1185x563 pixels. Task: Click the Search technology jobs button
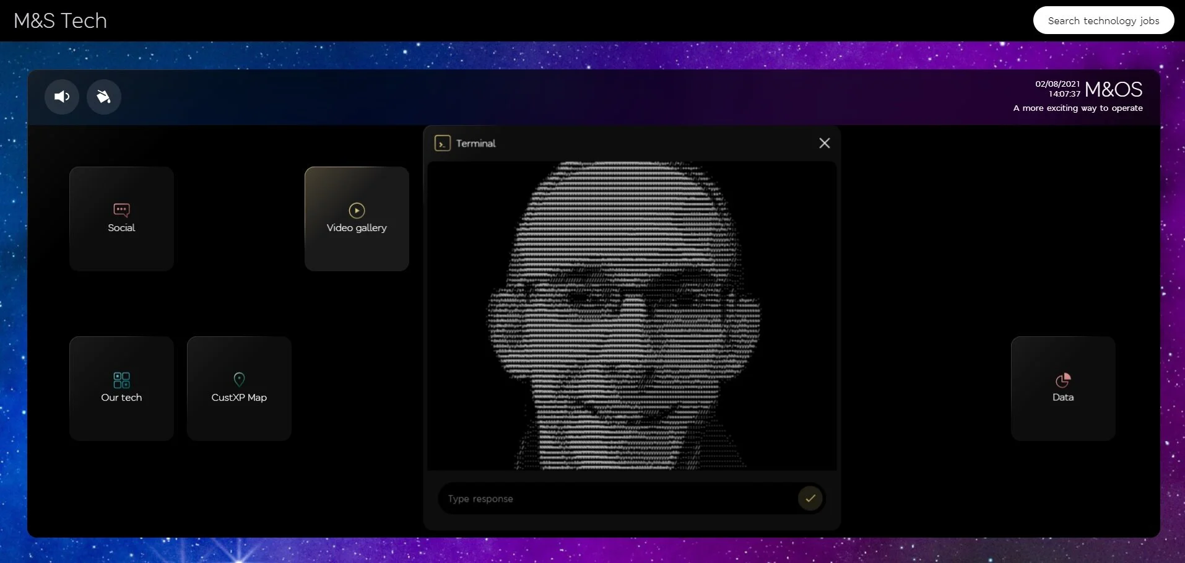(1103, 20)
